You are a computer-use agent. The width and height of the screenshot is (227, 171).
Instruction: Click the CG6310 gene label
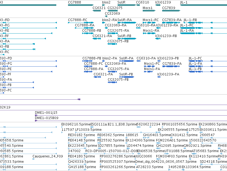tap(142, 2)
